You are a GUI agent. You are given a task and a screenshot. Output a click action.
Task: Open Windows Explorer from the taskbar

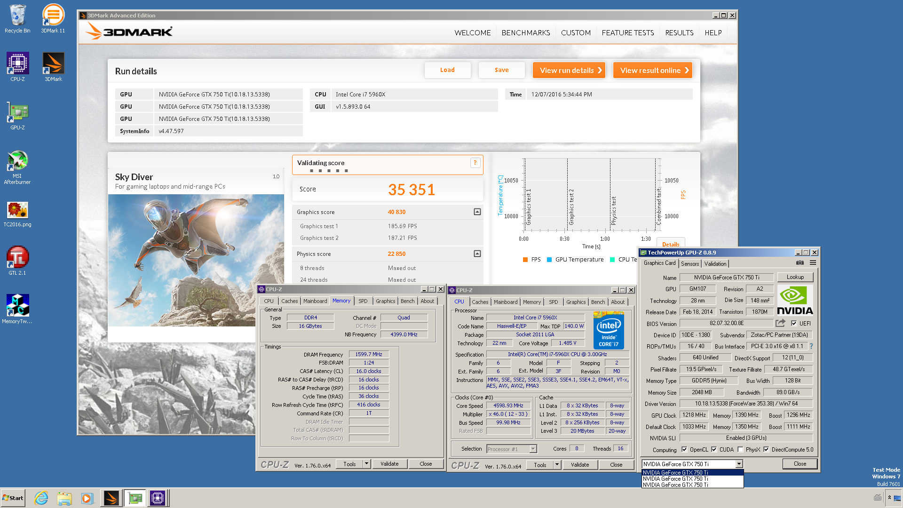pyautogui.click(x=64, y=498)
